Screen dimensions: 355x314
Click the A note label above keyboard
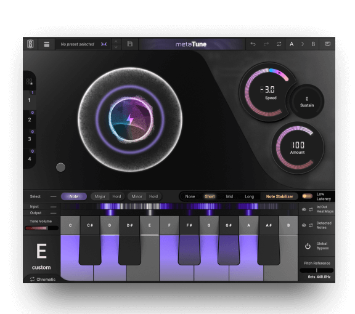click(x=248, y=225)
